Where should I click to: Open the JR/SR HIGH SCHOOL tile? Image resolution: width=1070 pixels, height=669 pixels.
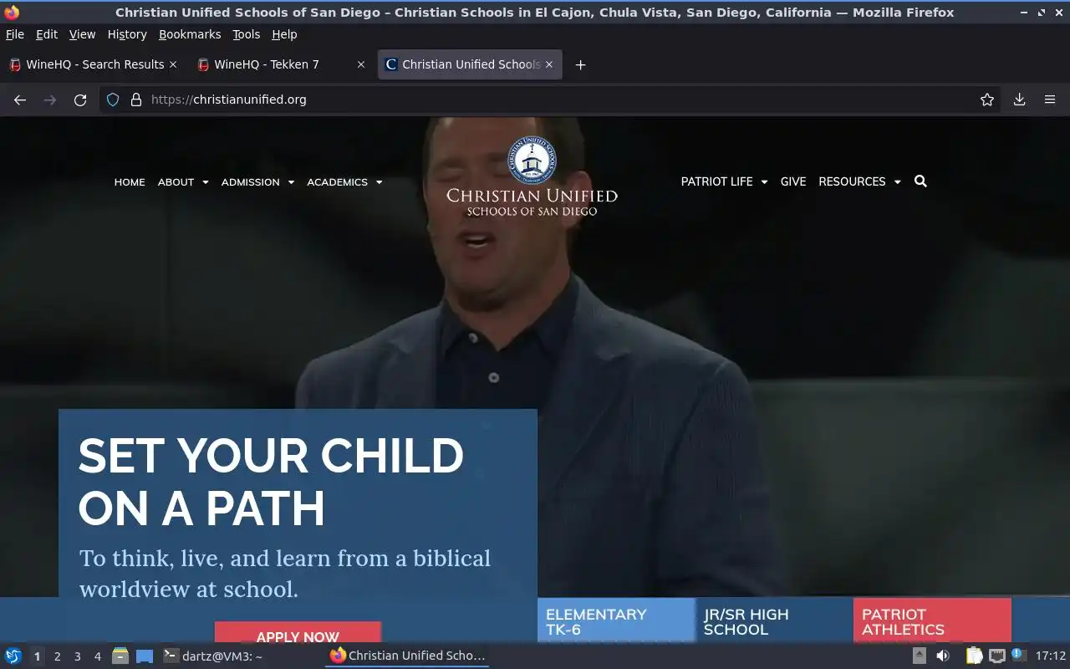click(x=774, y=620)
